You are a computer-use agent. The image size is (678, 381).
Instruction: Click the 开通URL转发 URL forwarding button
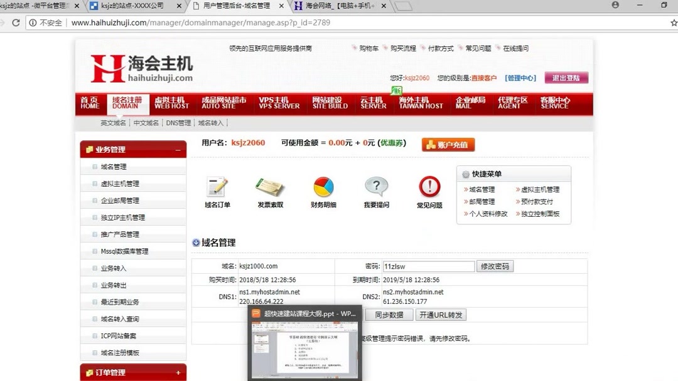[440, 315]
